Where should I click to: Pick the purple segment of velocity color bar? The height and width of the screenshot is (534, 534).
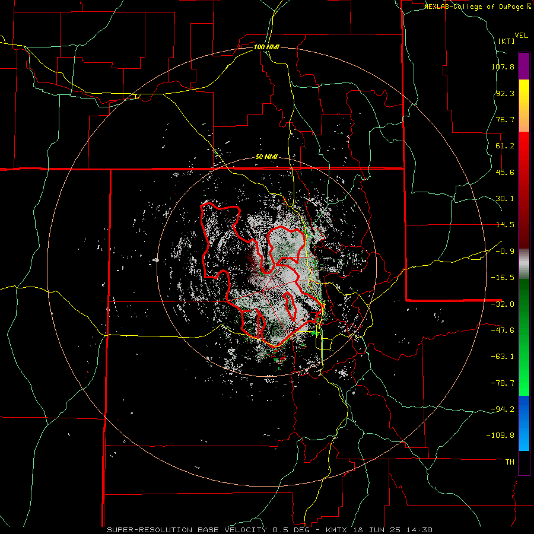(x=524, y=66)
